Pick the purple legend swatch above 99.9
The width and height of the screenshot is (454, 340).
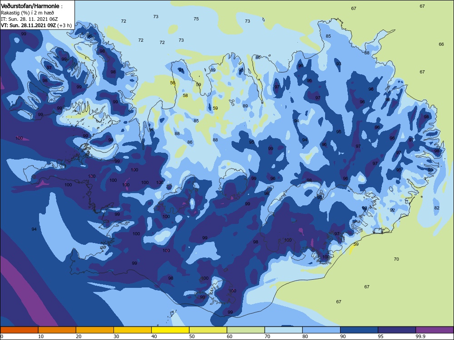click(x=434, y=330)
